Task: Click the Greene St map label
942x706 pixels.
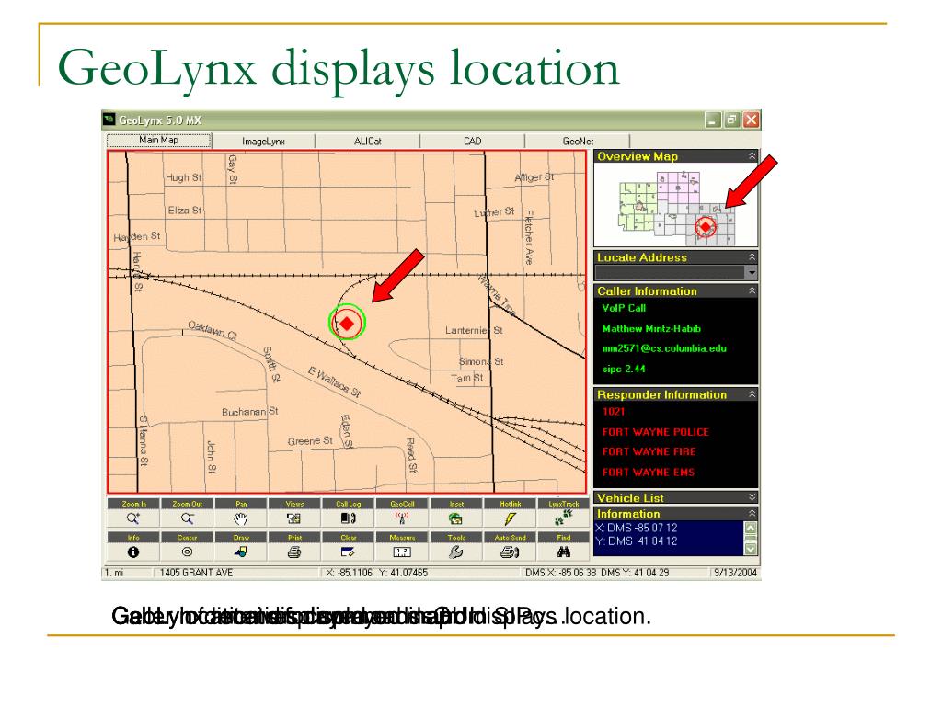Action: (x=310, y=441)
